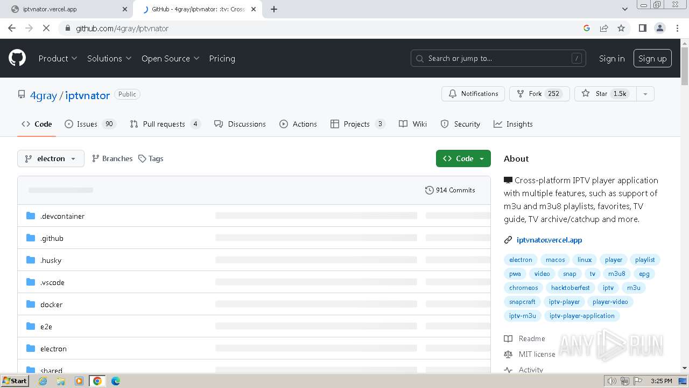The image size is (689, 388).
Task: Open the iptvnator repository name link
Action: coord(87,95)
